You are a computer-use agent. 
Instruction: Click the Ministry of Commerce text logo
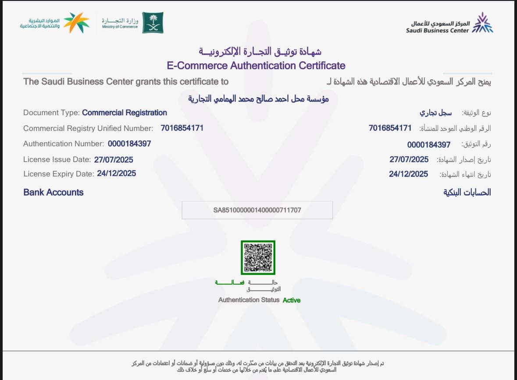click(x=120, y=23)
